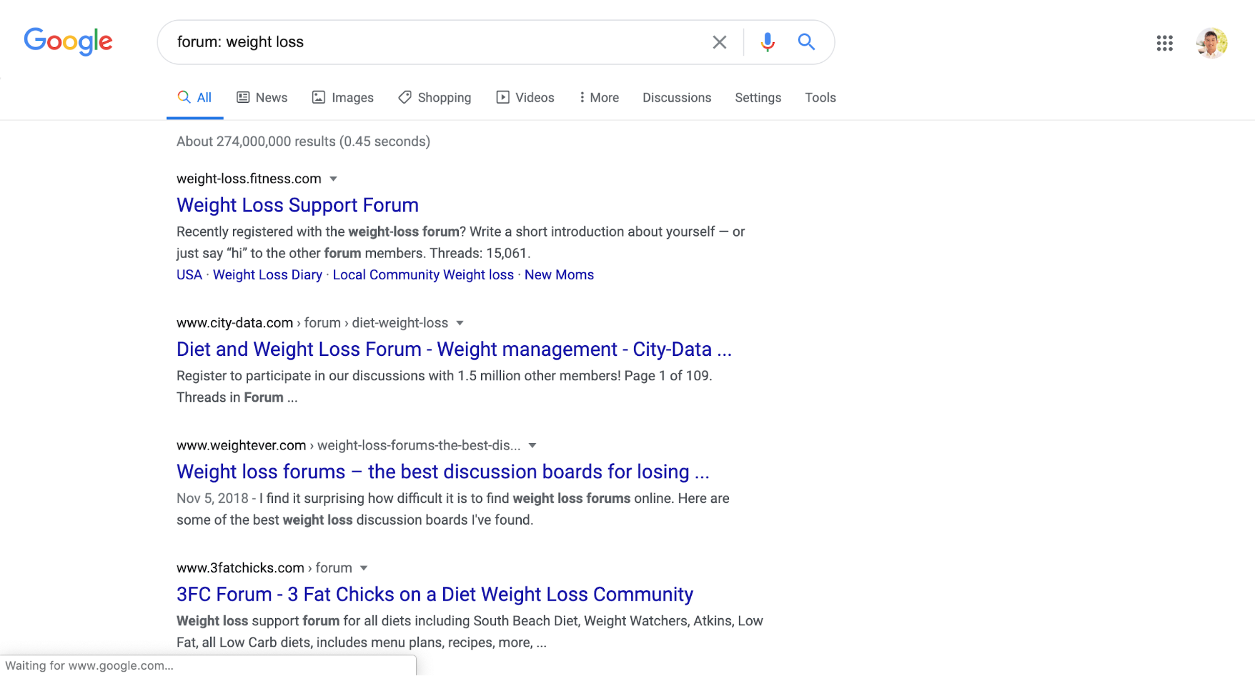Follow the Local Community Weight loss sitelink
Viewport: 1255px width, 676px height.
(423, 275)
